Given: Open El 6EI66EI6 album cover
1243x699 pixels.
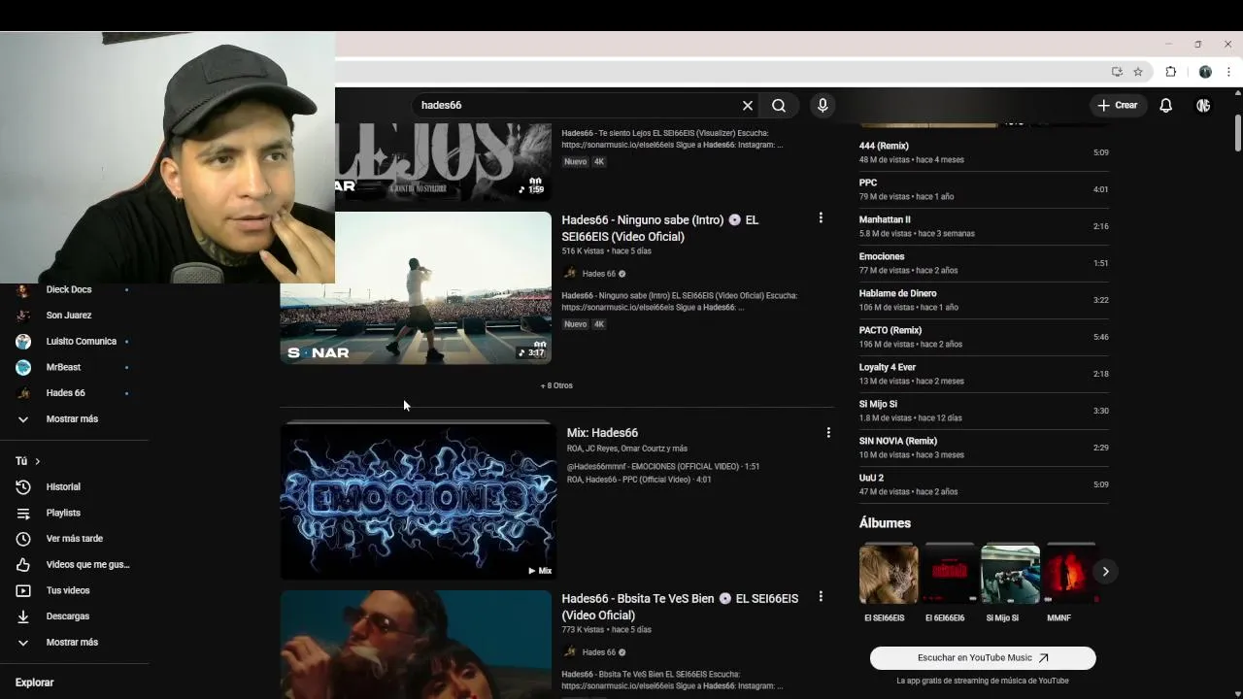Looking at the screenshot, I should click(x=950, y=574).
